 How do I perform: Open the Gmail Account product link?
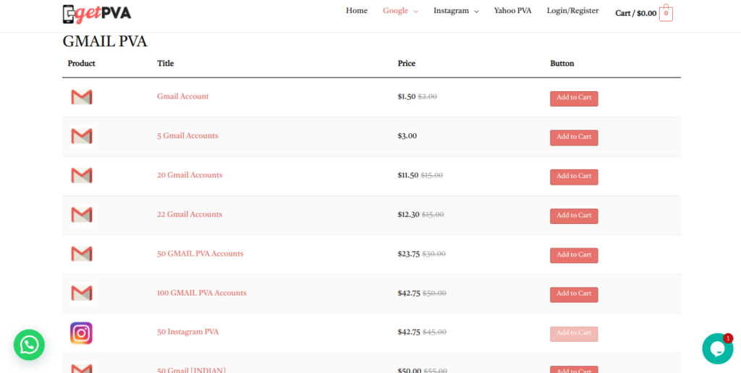pyautogui.click(x=183, y=96)
